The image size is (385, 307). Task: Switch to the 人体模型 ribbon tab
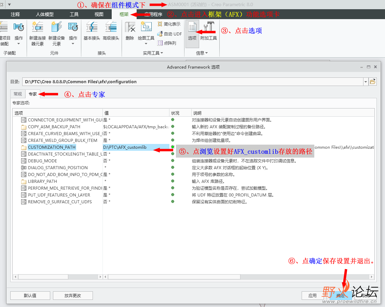pos(45,14)
